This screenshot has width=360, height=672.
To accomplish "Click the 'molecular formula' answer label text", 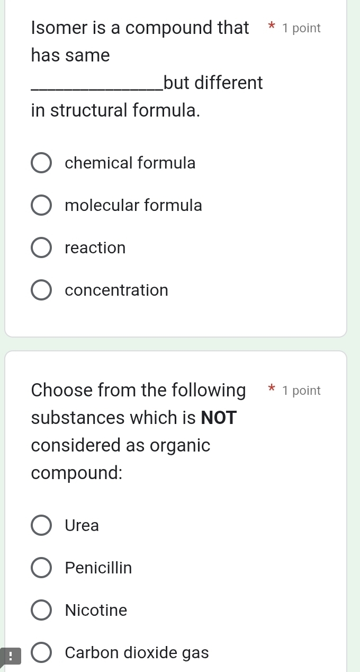I will [x=133, y=206].
